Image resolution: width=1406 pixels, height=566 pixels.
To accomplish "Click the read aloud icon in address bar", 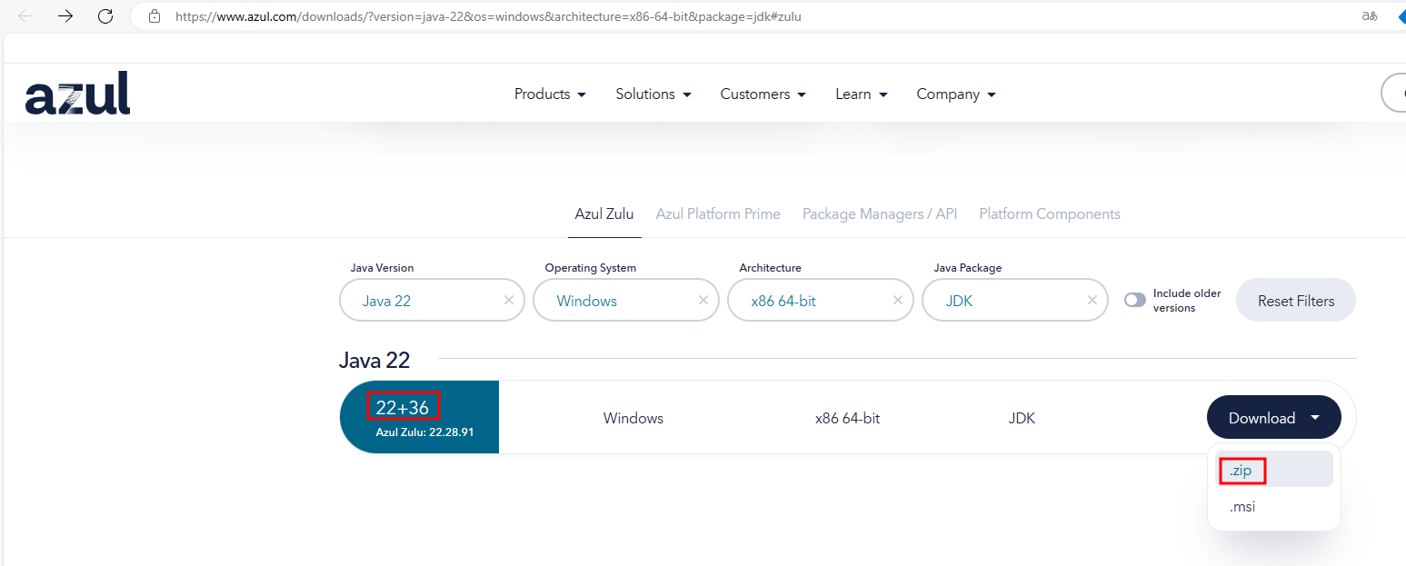I will pyautogui.click(x=1369, y=15).
